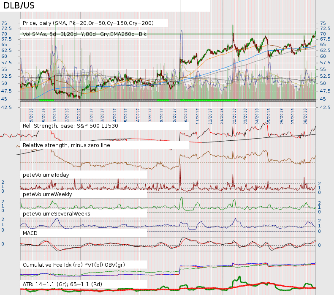Screen dimensions: 334x295
Task: Click the 75 value on the left price axis
Action: (x=4, y=23)
